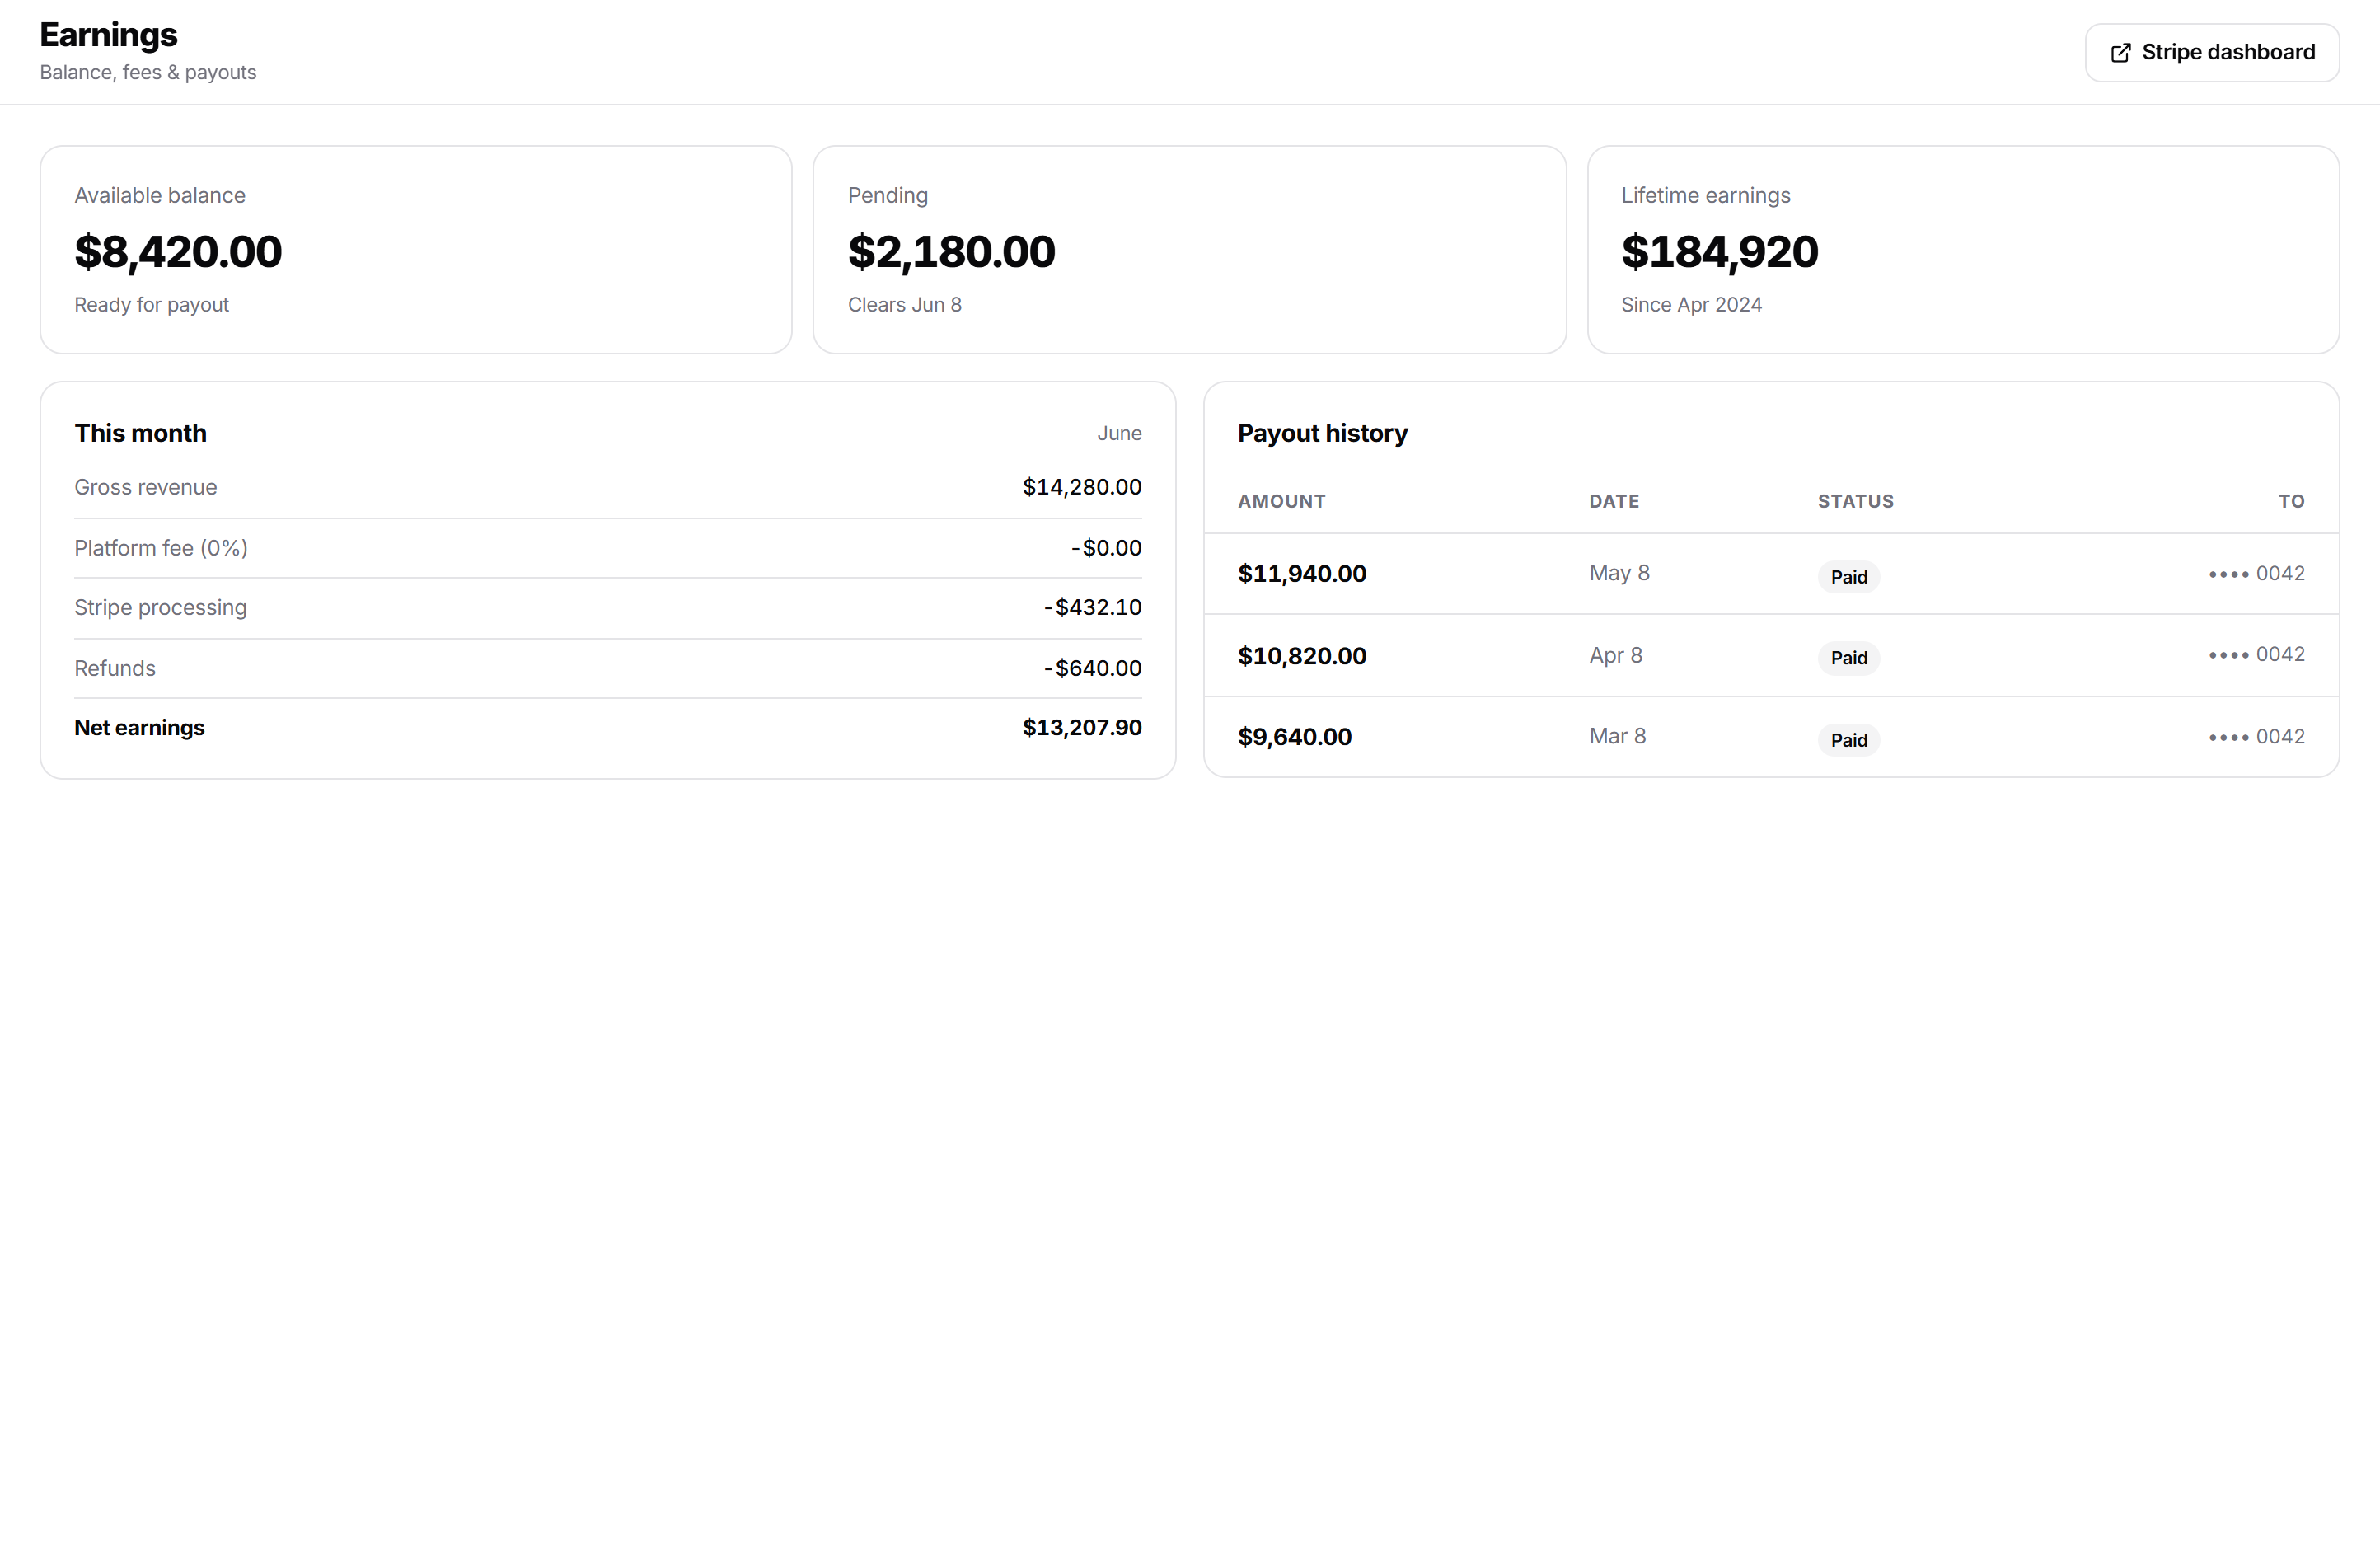Click account •••• 0042 in May 8 row

[x=2256, y=574]
